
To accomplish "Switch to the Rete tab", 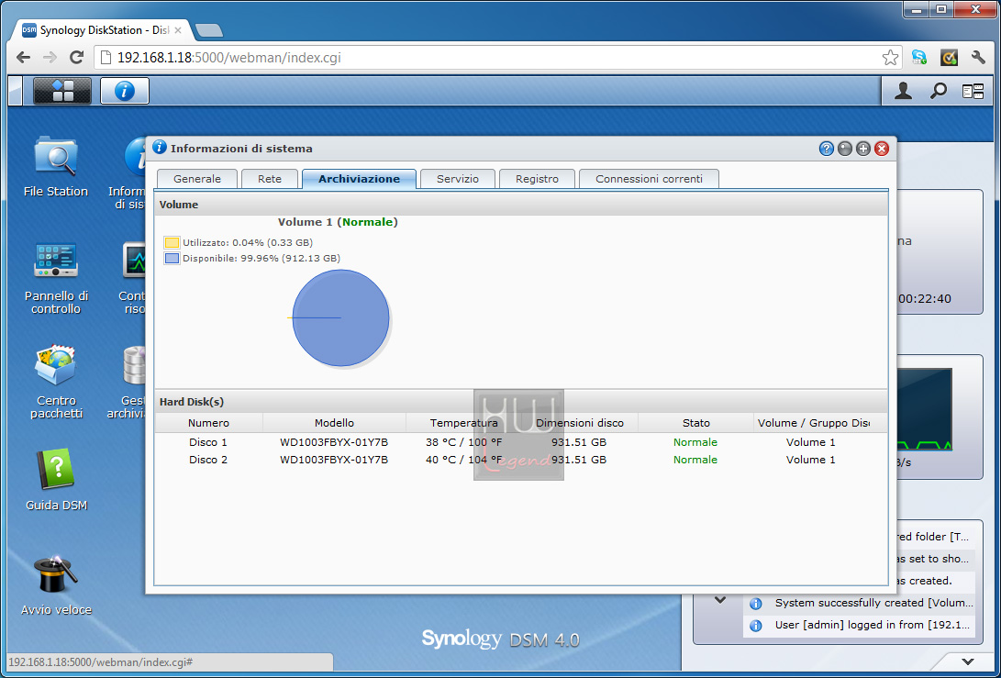I will tap(270, 179).
